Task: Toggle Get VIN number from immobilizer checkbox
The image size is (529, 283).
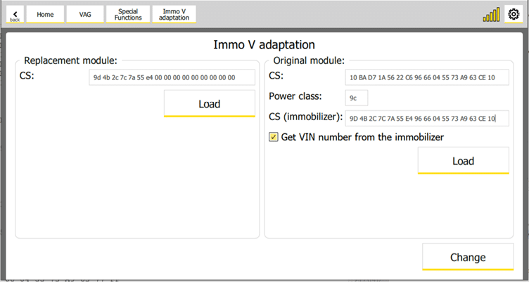Action: point(274,137)
